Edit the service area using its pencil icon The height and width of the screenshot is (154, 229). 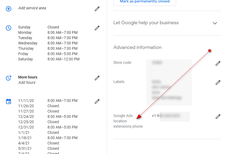click(97, 9)
